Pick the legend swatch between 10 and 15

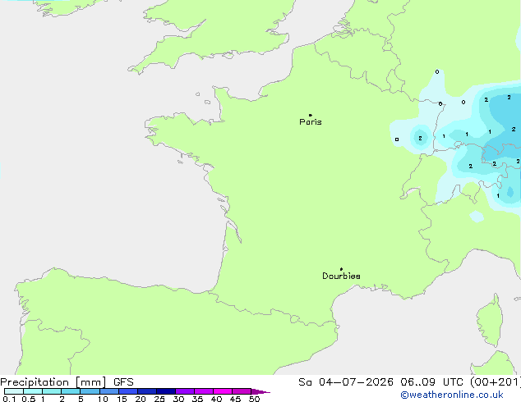pos(109,391)
